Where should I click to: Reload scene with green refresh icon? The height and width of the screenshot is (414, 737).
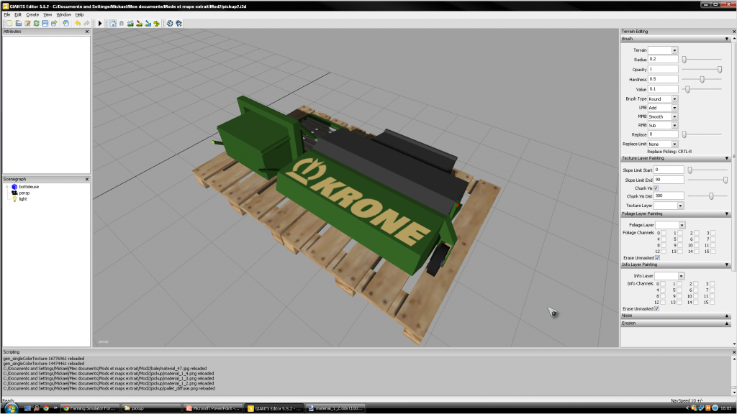(36, 24)
